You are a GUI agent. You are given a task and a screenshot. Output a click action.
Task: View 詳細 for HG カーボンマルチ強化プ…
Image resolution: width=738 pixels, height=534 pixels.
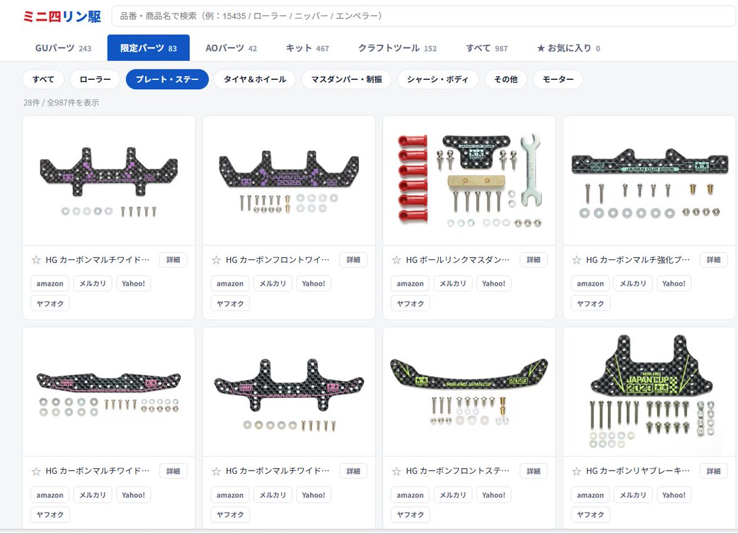pos(713,260)
